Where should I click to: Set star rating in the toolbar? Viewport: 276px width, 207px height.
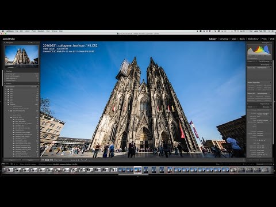pos(75,160)
